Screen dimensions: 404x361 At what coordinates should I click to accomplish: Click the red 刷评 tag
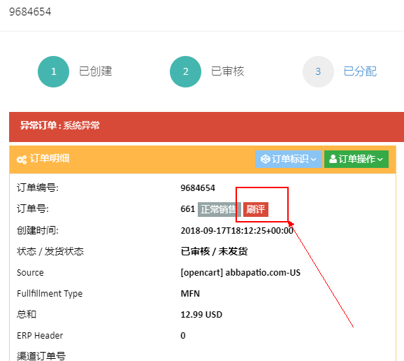click(256, 209)
